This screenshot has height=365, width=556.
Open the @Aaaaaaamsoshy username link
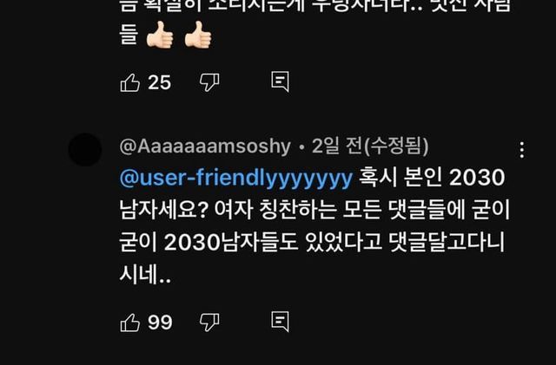(205, 147)
